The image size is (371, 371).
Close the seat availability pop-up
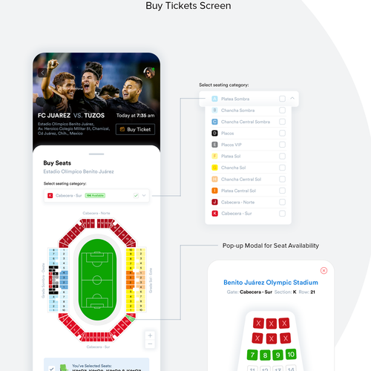(324, 270)
